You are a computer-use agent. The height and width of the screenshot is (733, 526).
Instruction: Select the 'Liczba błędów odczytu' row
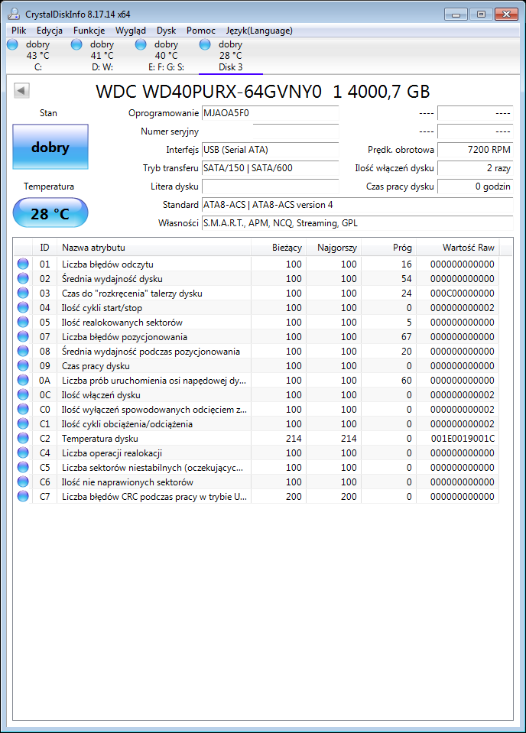[256, 264]
